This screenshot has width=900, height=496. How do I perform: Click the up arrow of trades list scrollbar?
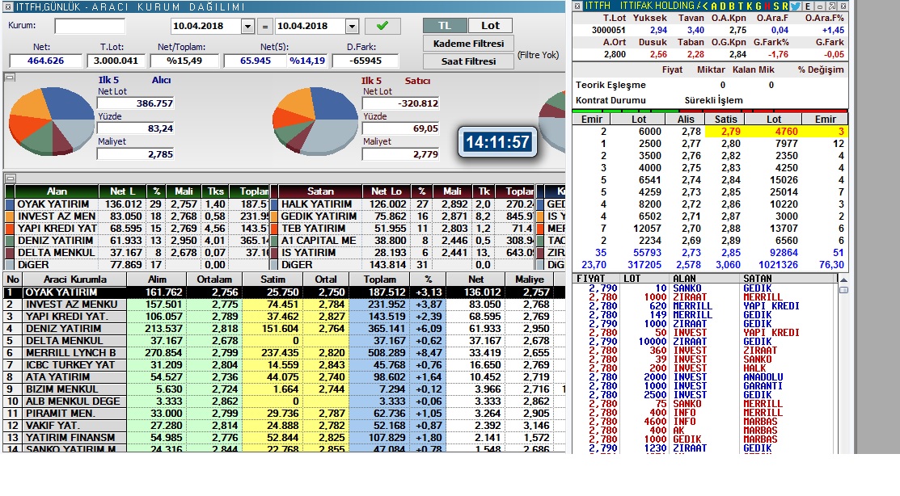[843, 280]
